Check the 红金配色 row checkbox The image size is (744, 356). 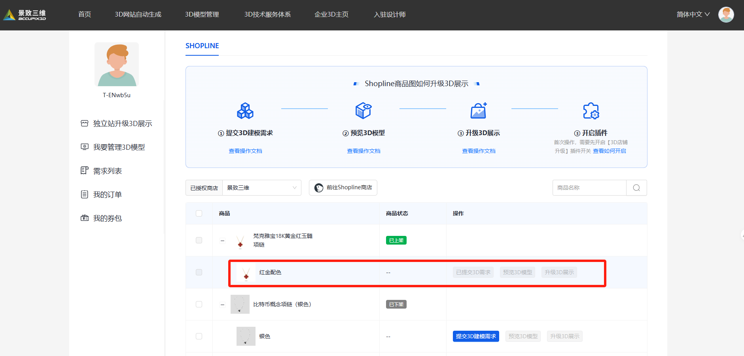pyautogui.click(x=199, y=272)
